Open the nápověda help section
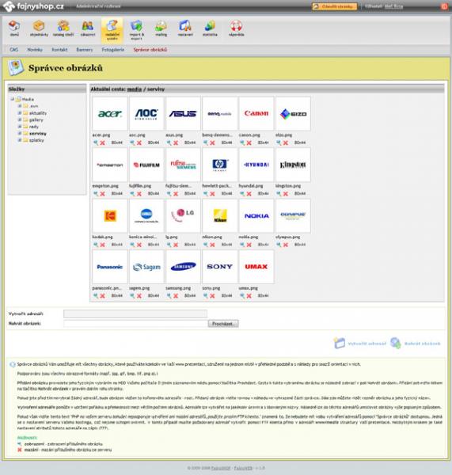This screenshot has height=475, width=452. [x=237, y=28]
